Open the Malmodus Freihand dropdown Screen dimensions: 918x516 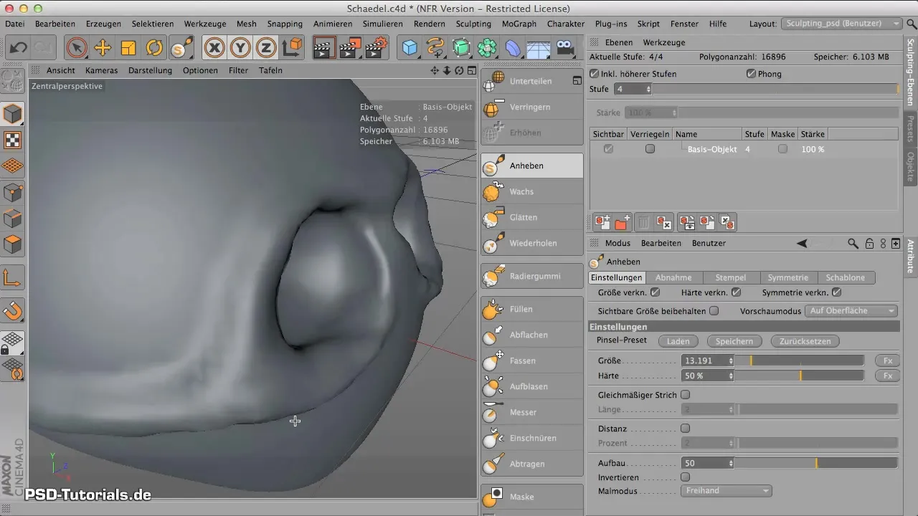726,491
